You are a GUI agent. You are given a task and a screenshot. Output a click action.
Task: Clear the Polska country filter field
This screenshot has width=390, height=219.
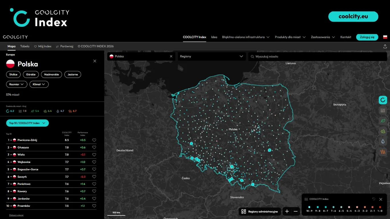pyautogui.click(x=171, y=56)
